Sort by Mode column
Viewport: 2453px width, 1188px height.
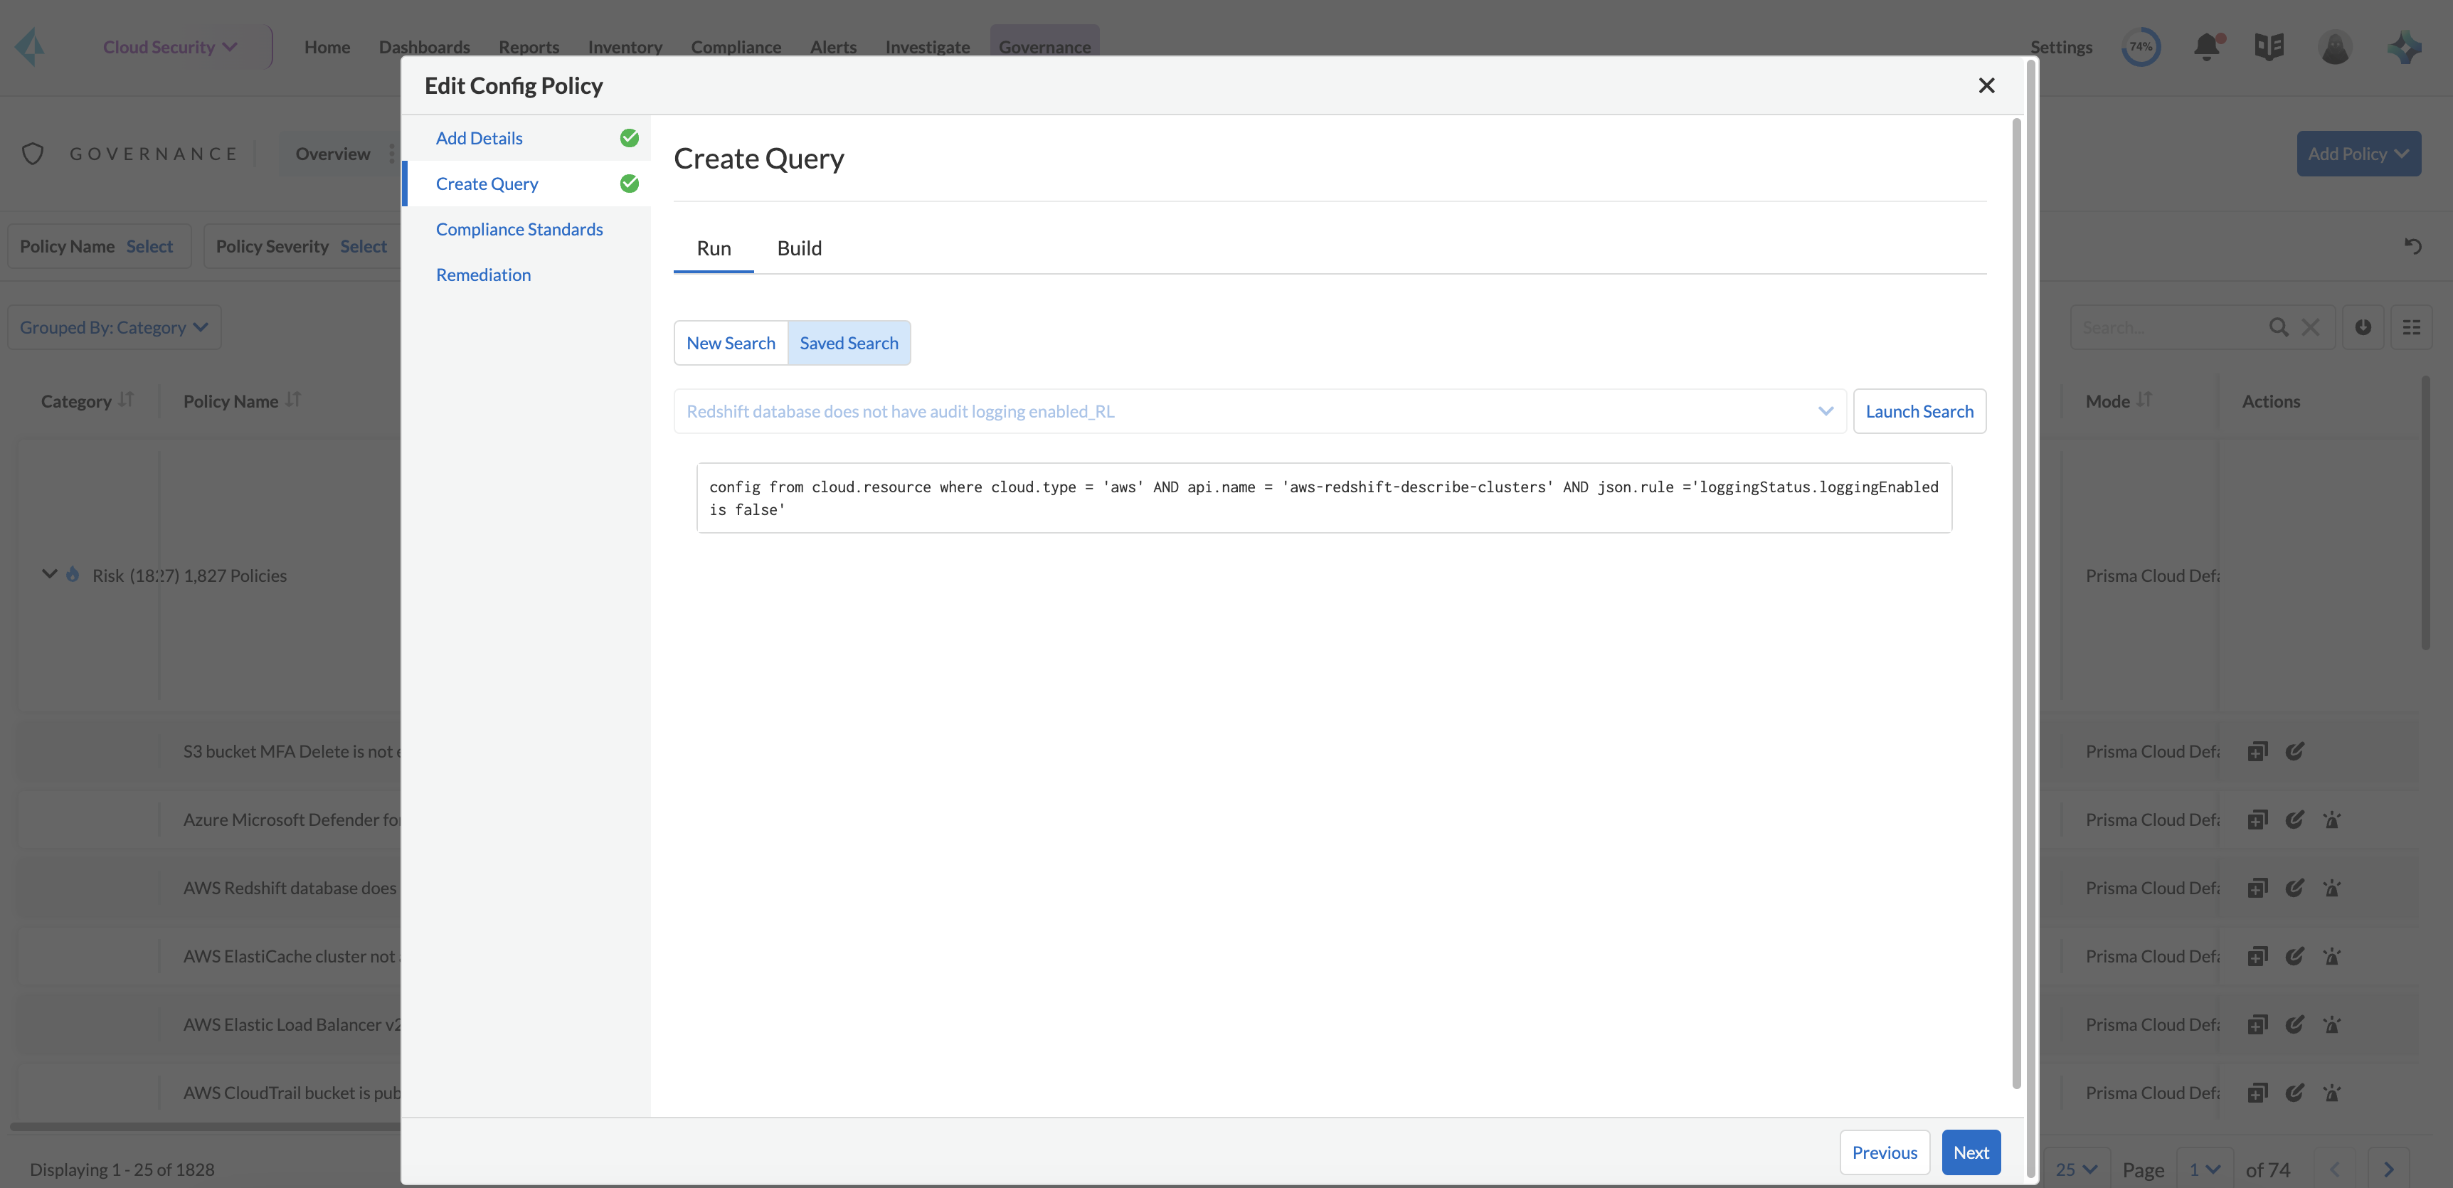pos(2144,401)
